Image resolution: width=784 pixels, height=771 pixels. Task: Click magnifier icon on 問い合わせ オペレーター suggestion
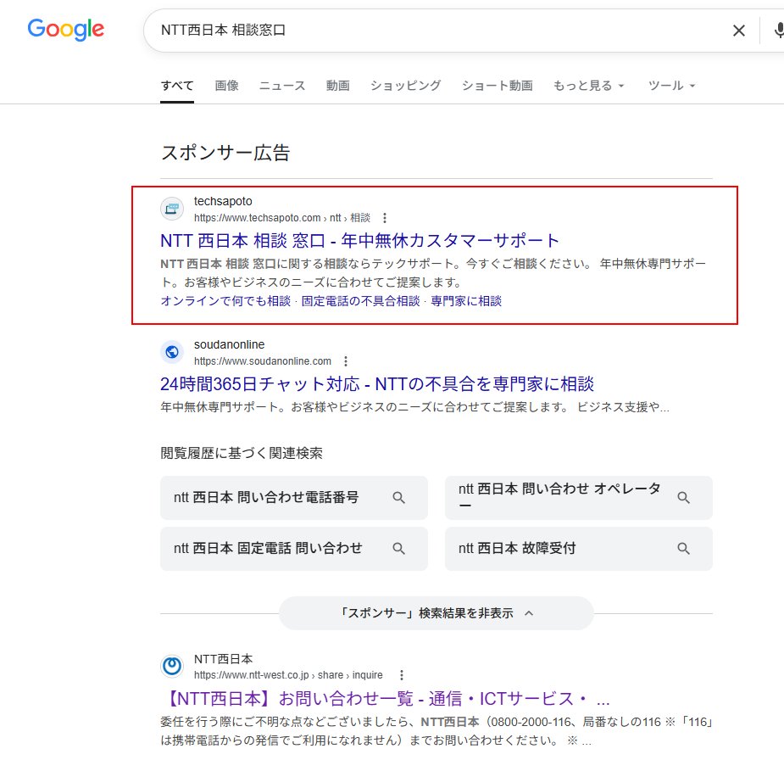683,498
